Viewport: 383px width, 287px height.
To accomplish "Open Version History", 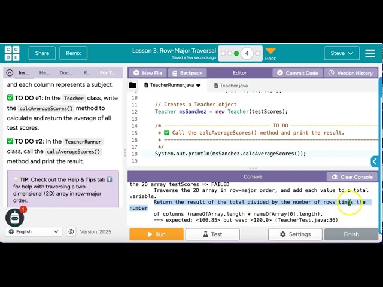I will [351, 73].
